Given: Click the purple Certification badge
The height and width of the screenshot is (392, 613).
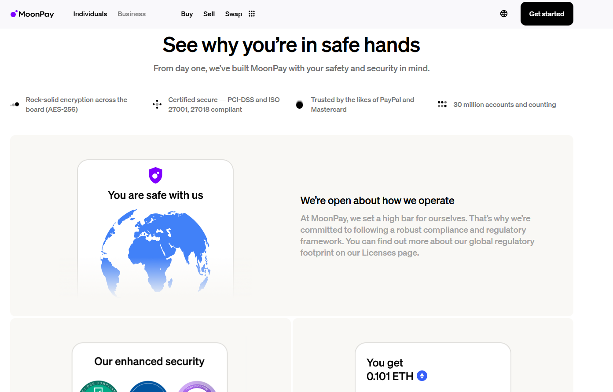Looking at the screenshot, I should (197, 388).
